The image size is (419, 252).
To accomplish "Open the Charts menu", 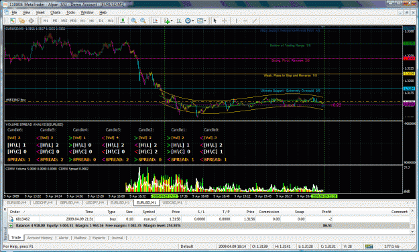I will coord(56,13).
